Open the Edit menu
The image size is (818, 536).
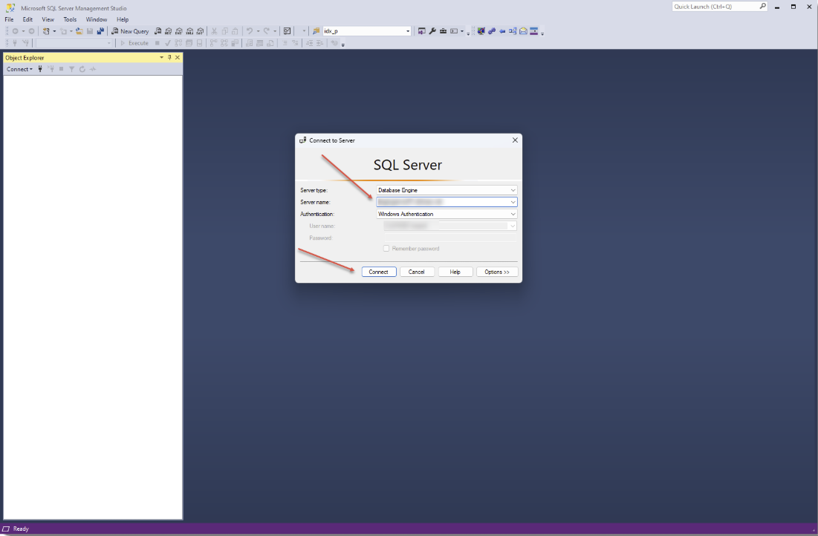click(27, 19)
